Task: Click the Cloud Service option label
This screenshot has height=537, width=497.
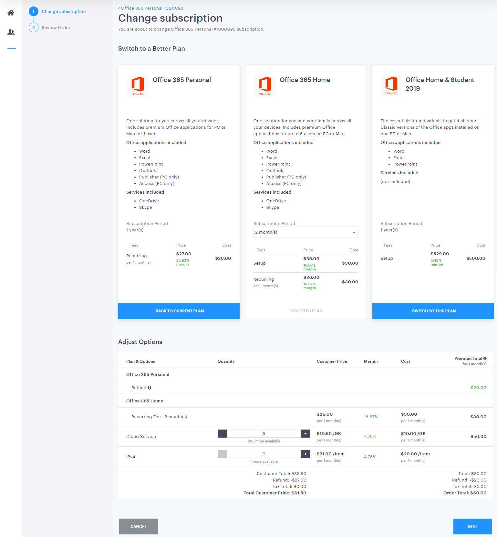Action: pos(141,436)
